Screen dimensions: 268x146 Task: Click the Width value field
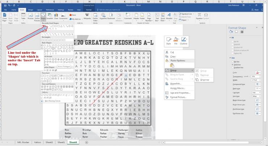[255, 80]
